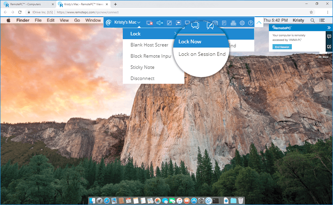Click the fullscreen toggle icon in RemotePC toolbar

pyautogui.click(x=169, y=23)
